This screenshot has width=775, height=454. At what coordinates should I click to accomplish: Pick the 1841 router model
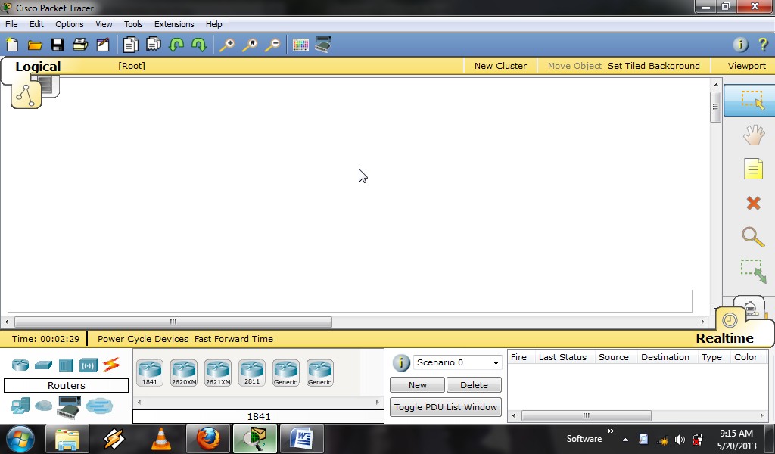150,373
